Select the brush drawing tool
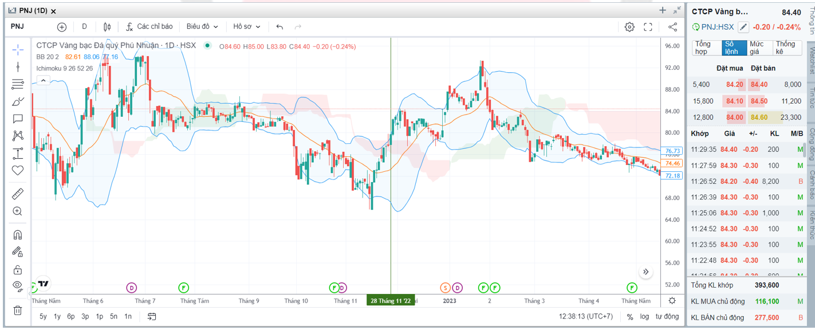Screen dimensions: 815x334 [18, 101]
